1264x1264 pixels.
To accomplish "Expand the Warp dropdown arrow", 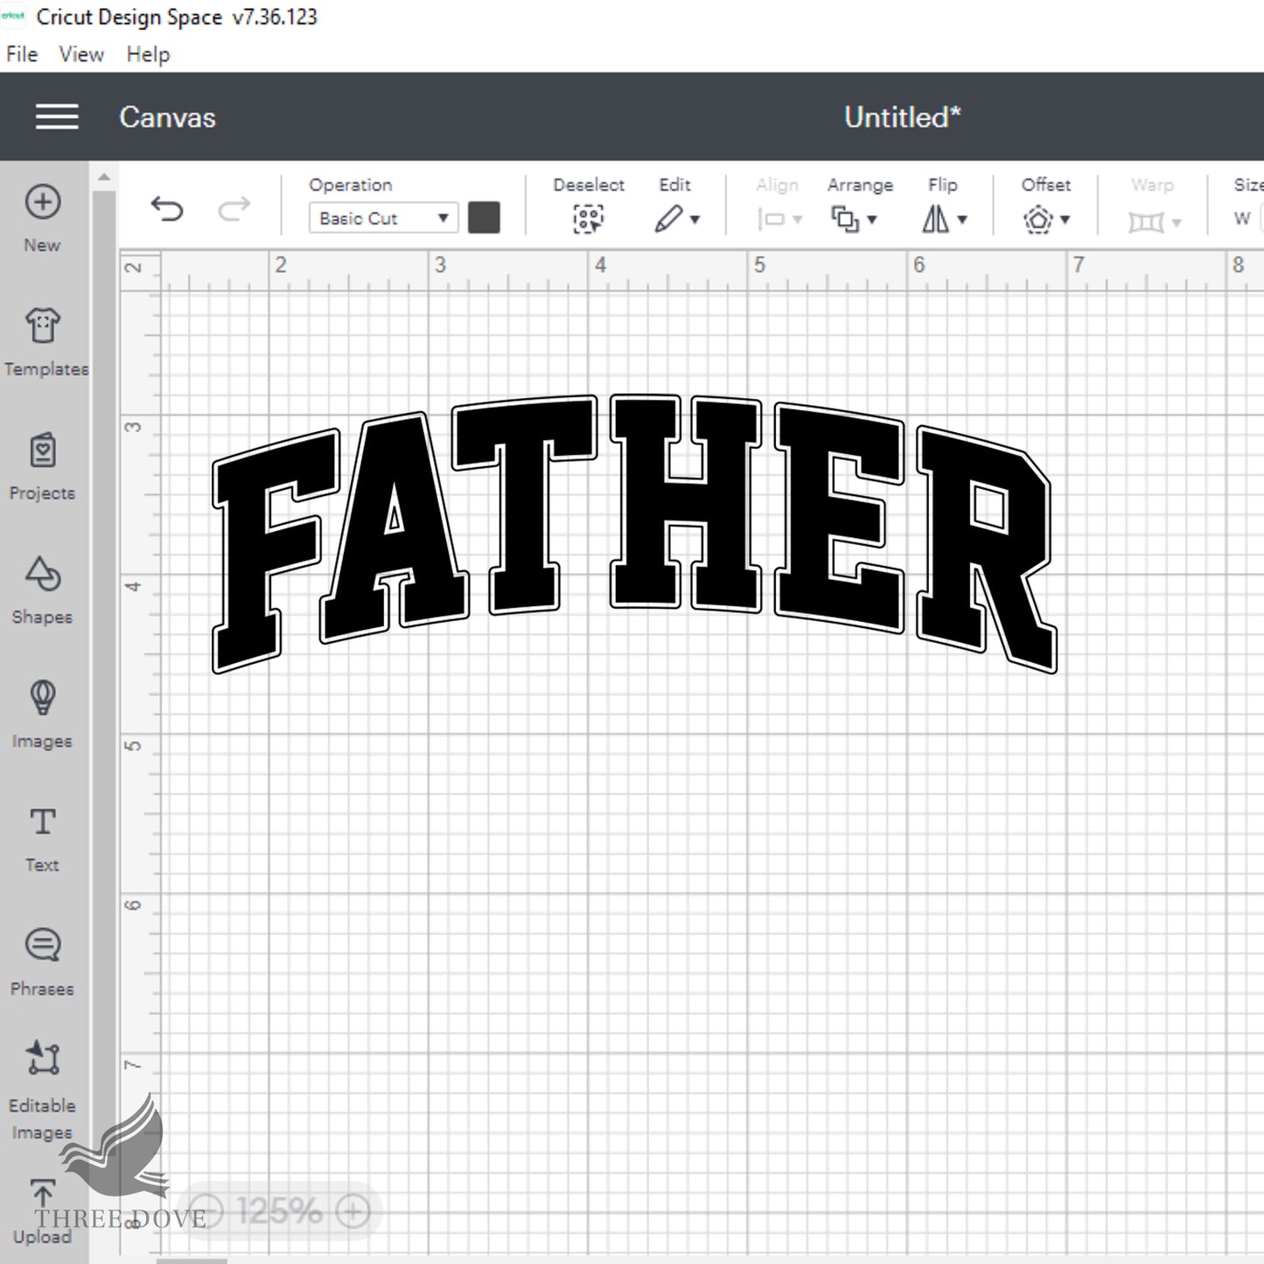I will (1177, 222).
